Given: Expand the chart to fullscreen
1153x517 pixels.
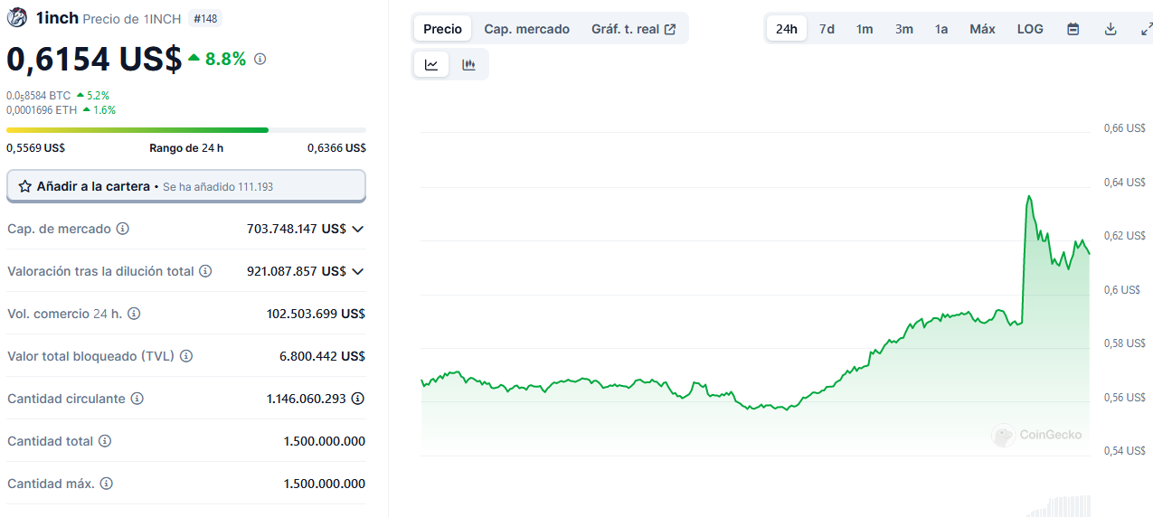Looking at the screenshot, I should tap(1146, 29).
